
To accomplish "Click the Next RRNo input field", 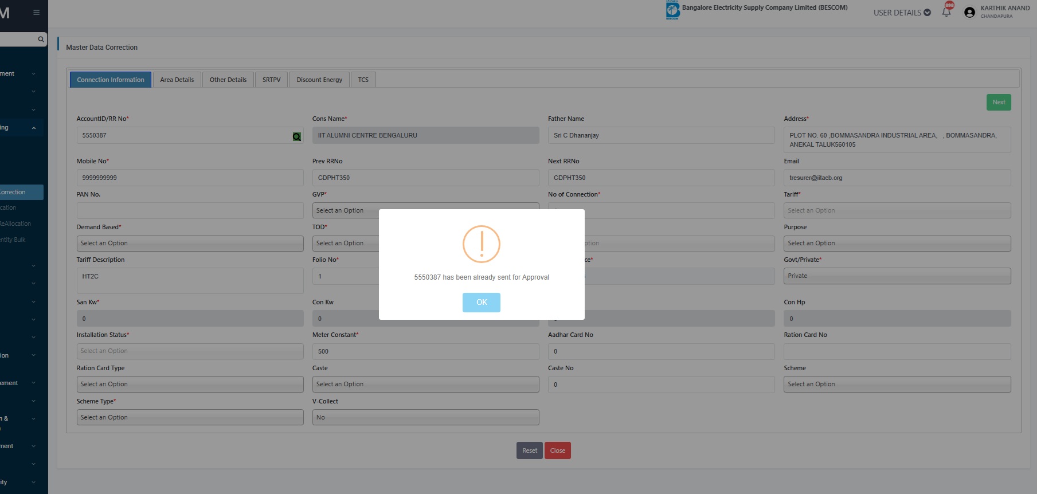I will tap(661, 178).
